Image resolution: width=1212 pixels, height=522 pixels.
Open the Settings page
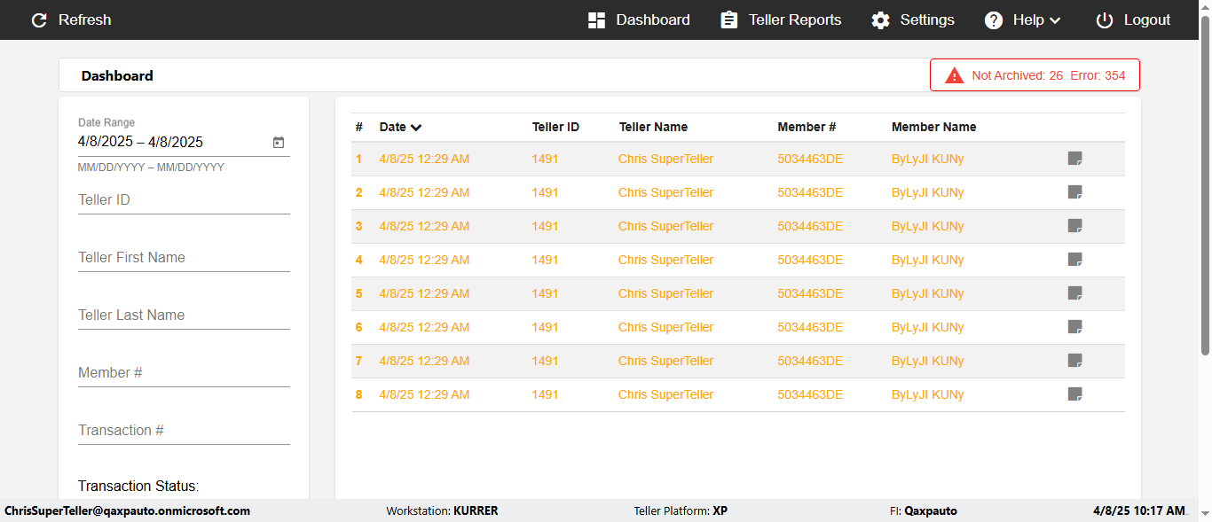coord(913,20)
